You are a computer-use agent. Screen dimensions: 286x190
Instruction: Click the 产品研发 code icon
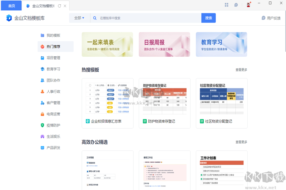click(x=42, y=148)
